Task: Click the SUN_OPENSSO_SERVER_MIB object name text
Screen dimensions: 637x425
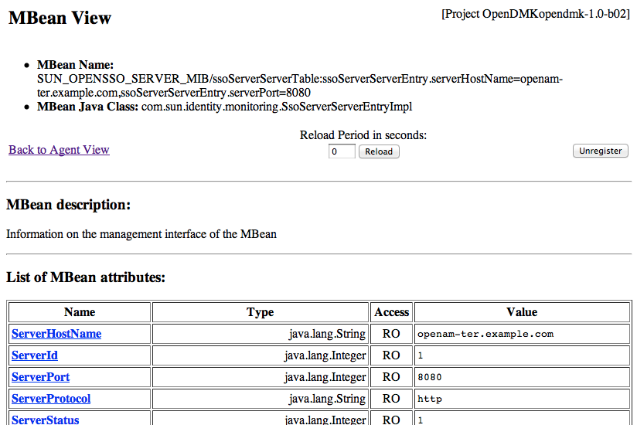Action: click(x=300, y=86)
